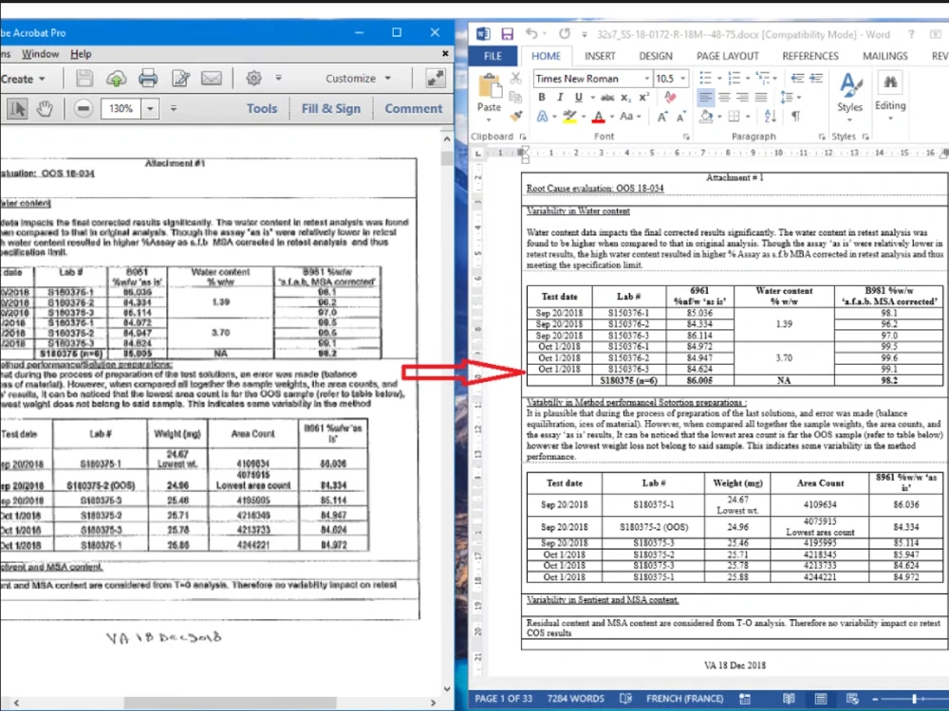Print the PDF in Acrobat
Image resolution: width=949 pixels, height=711 pixels.
point(148,78)
